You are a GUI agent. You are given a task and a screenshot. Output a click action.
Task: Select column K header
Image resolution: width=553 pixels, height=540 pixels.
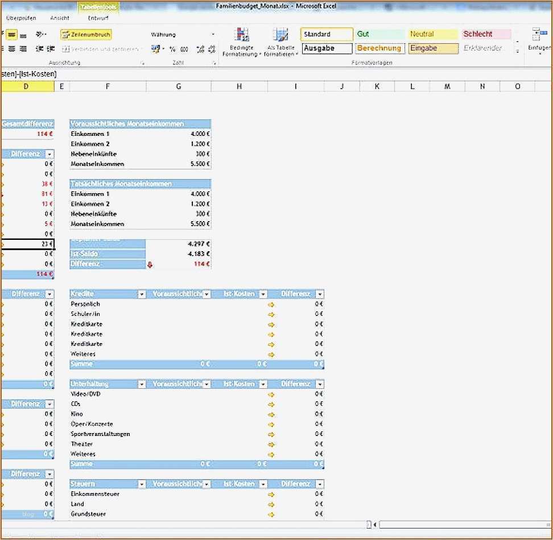377,86
